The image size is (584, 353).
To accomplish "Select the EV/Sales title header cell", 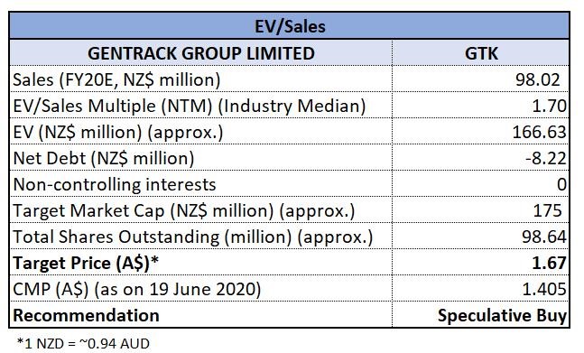I will (x=290, y=26).
